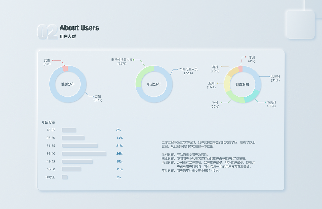This screenshot has width=322, height=209.
Task: Click the 26% percentage text
Action: (x=119, y=154)
